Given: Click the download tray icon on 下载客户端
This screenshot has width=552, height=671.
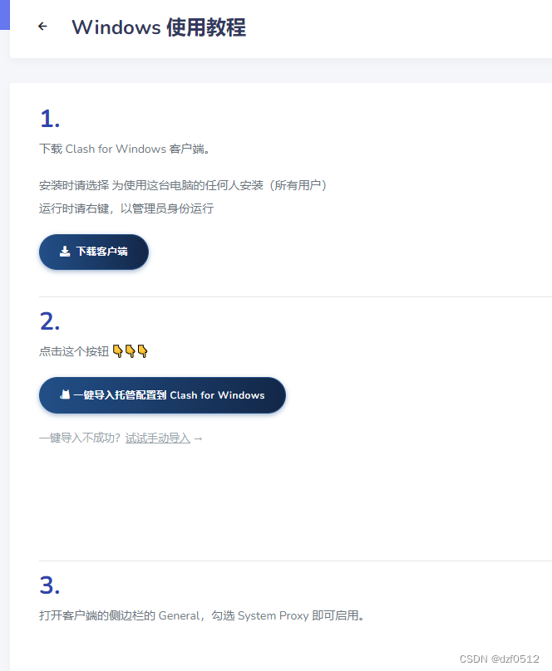Looking at the screenshot, I should [65, 251].
